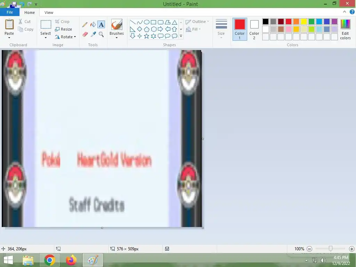Viewport: 356px width, 267px height.
Task: Choose the Triangle shape
Action: [x=175, y=22]
